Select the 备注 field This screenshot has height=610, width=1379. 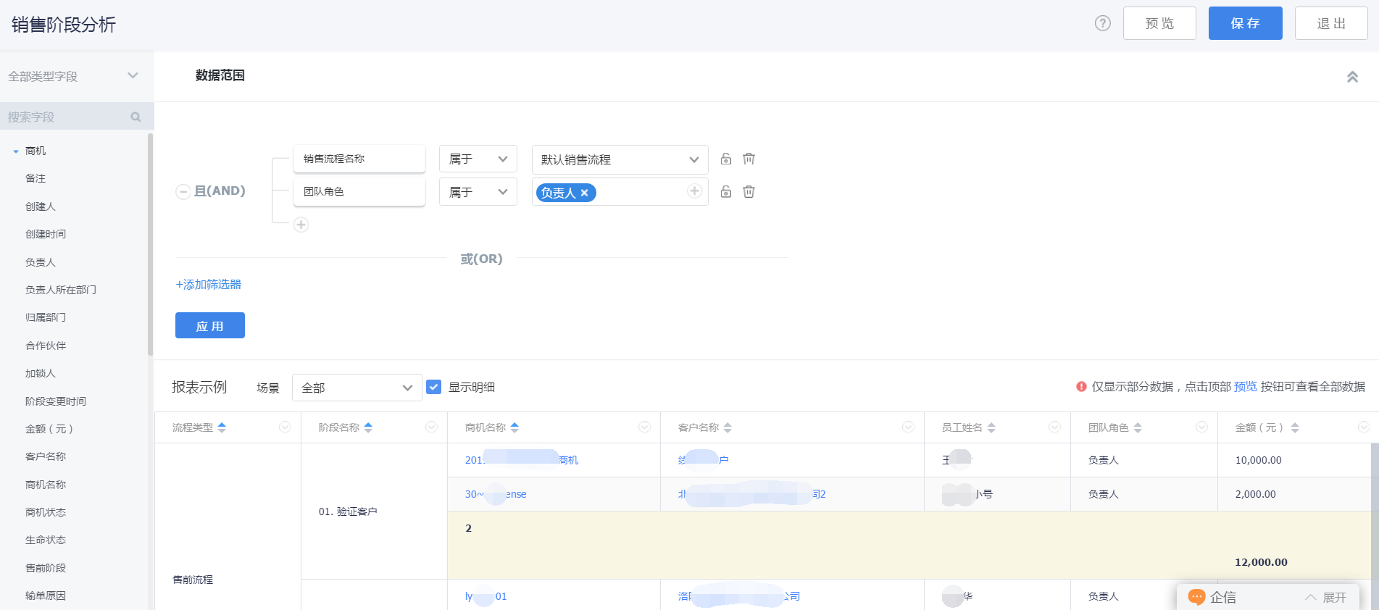click(x=36, y=178)
